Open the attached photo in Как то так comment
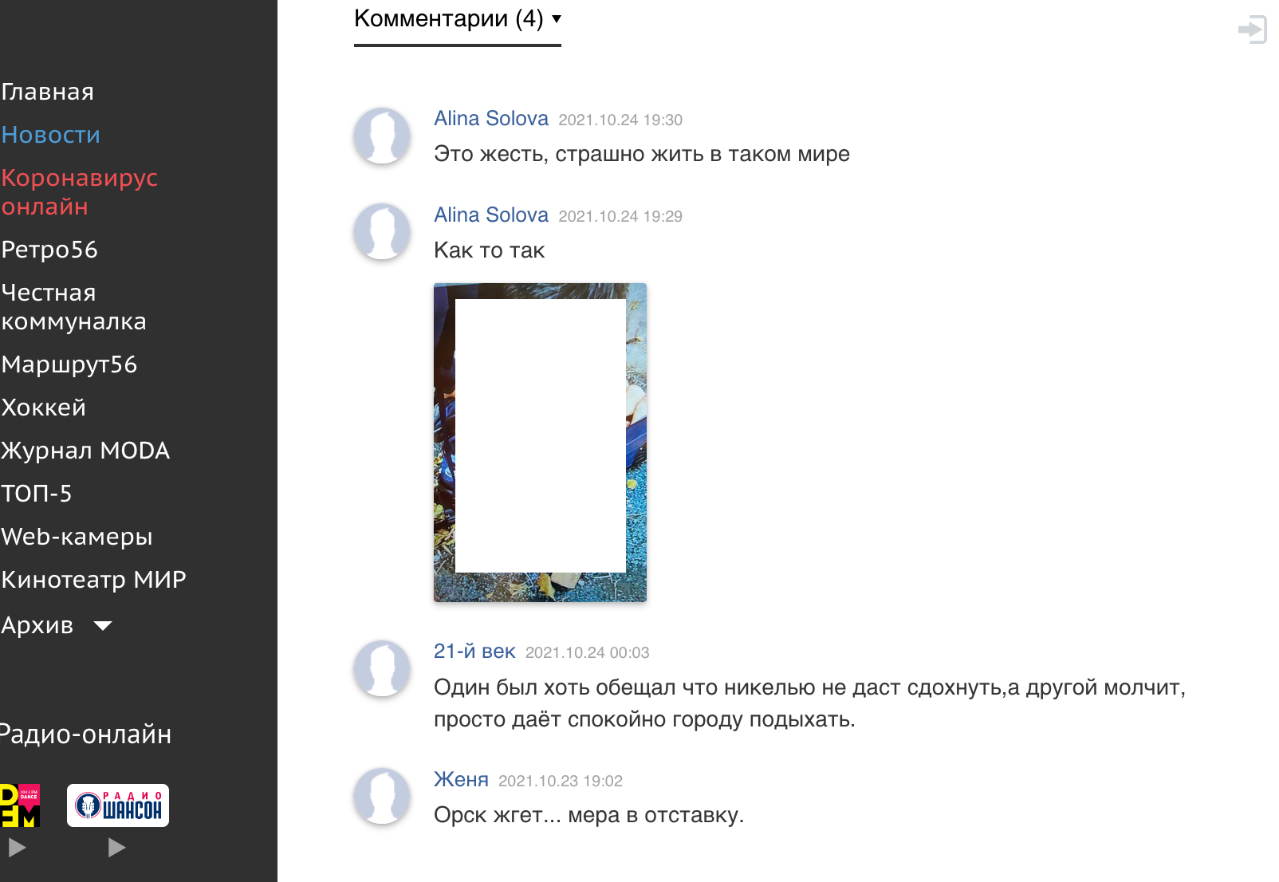Screen dimensions: 1279x882 pyautogui.click(x=540, y=443)
